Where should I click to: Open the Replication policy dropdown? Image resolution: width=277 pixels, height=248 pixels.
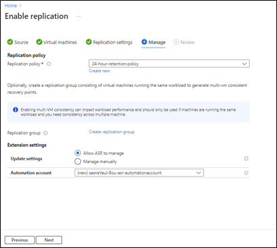coord(169,64)
